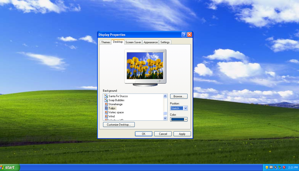Switch to the Screen Saver tab

point(133,42)
